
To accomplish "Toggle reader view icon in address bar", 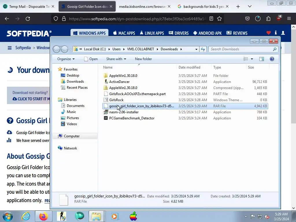I will click(211, 19).
